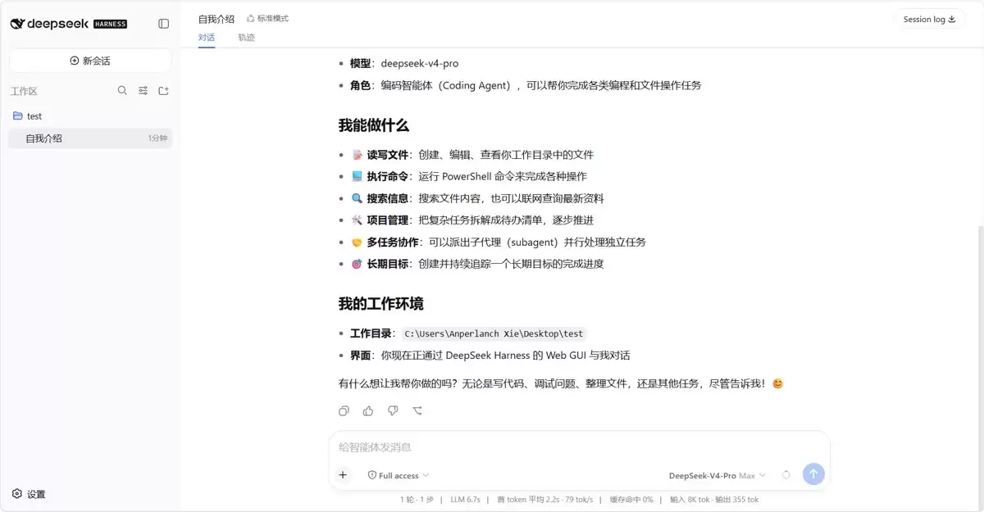Focus the 给智能体发消息 message input
Image resolution: width=984 pixels, height=512 pixels.
[x=579, y=447]
